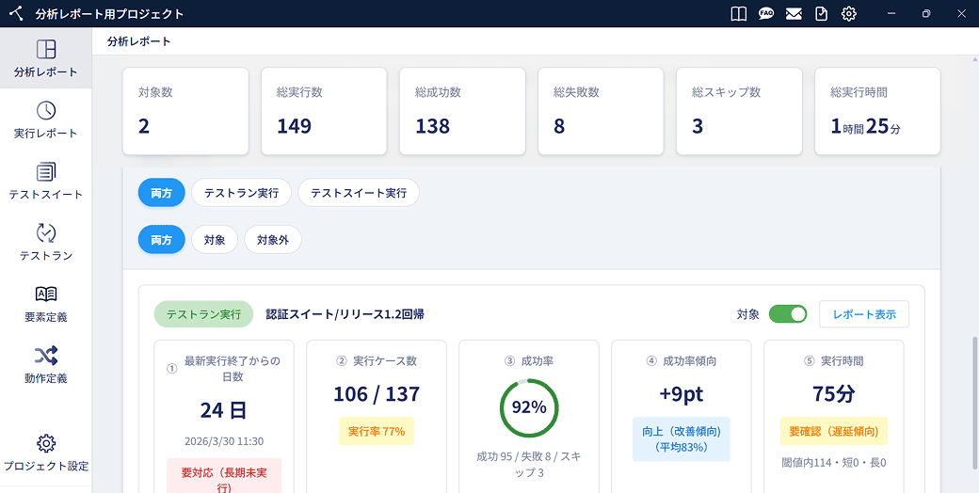
Task: Open the FAQ speech bubble icon
Action: pyautogui.click(x=766, y=14)
